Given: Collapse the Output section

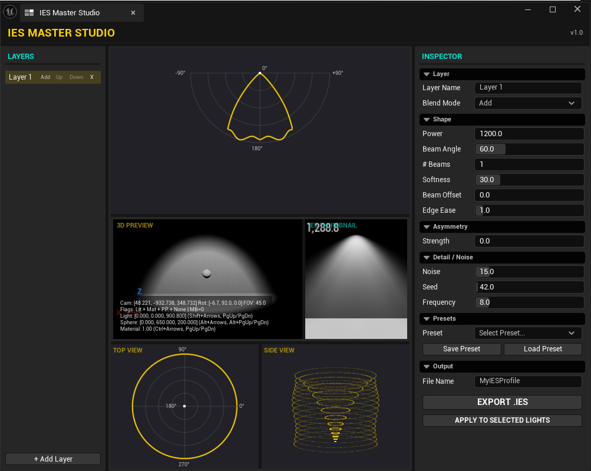Looking at the screenshot, I should (427, 367).
